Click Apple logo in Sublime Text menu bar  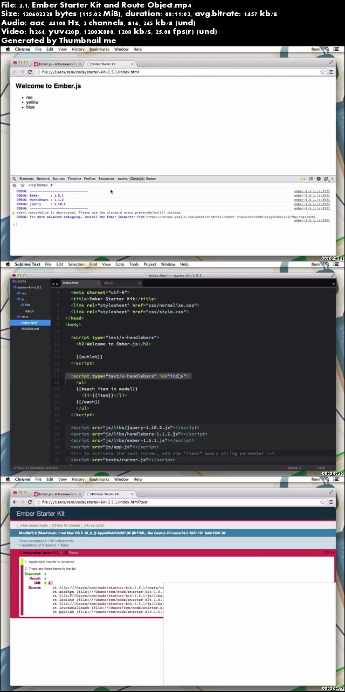click(8, 264)
